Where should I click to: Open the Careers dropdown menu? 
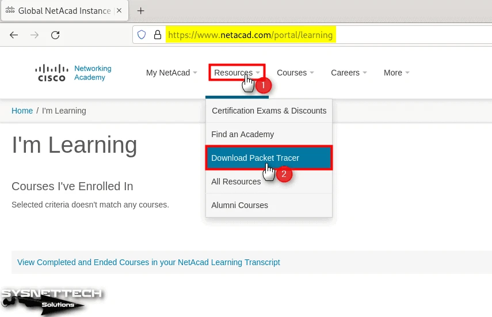tap(349, 73)
